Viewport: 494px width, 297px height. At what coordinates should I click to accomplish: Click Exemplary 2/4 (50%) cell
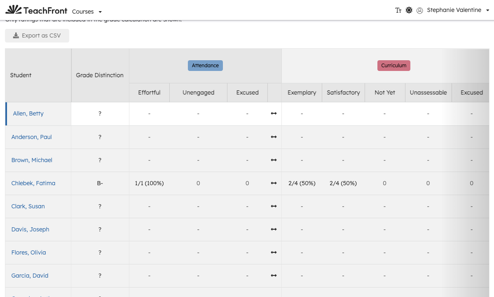(x=302, y=183)
